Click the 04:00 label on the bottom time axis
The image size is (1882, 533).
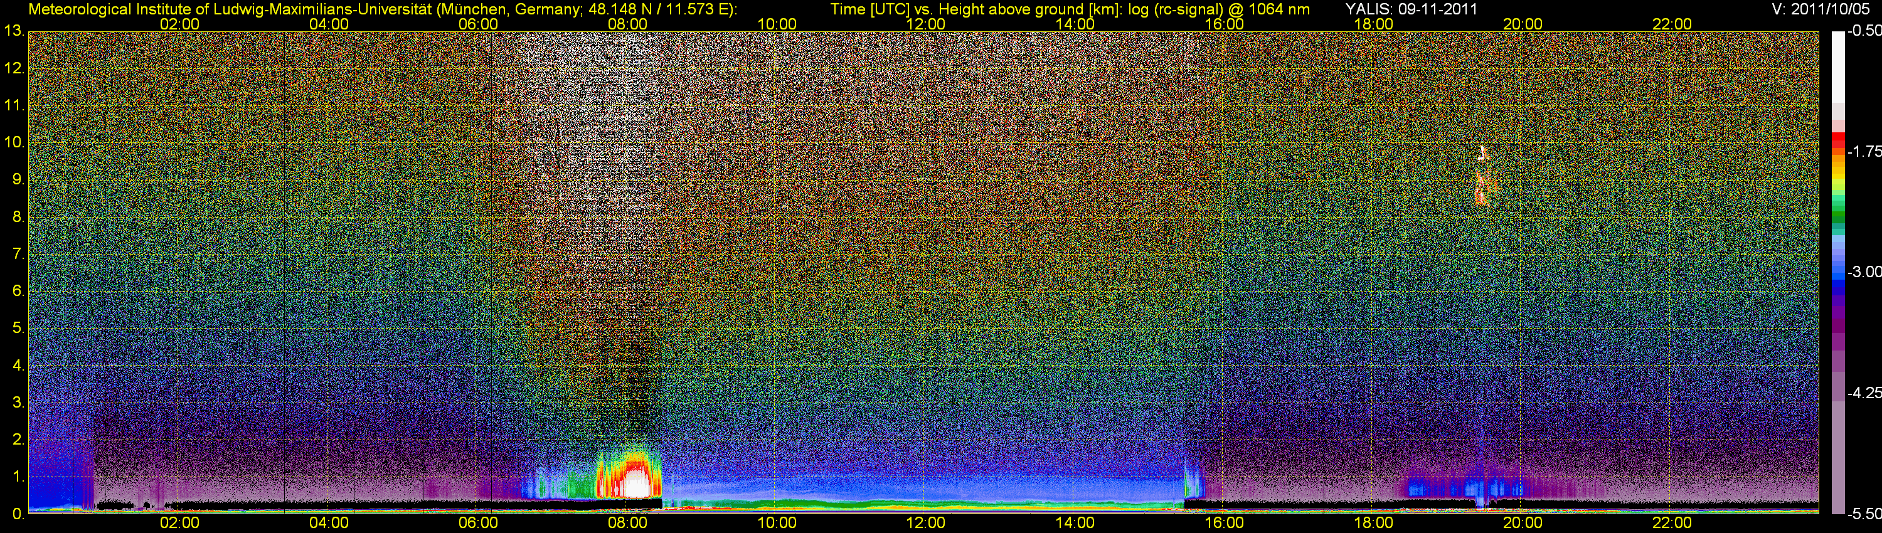329,523
